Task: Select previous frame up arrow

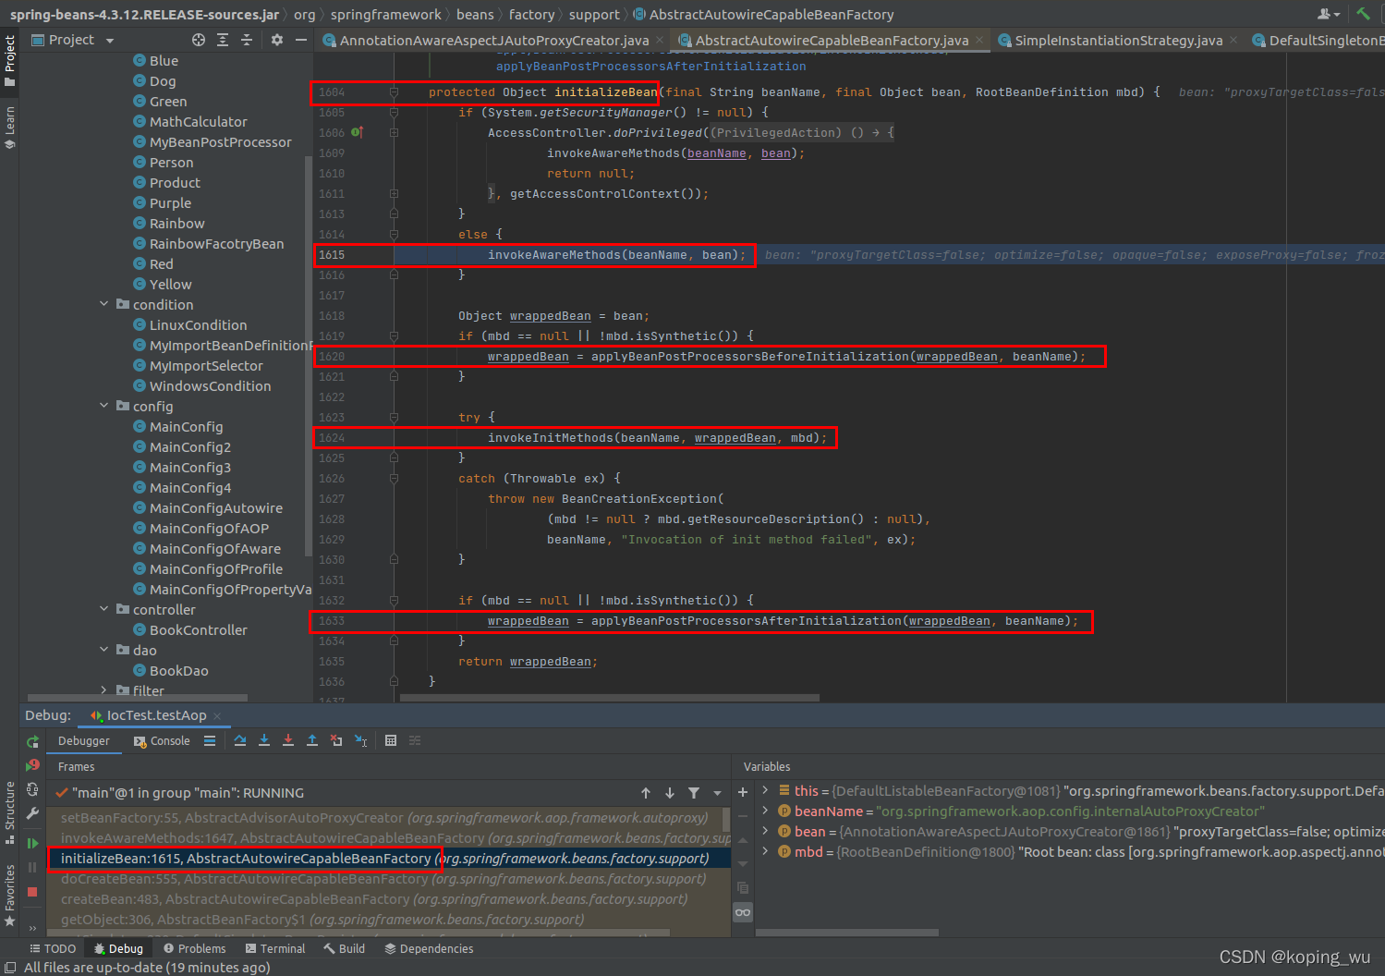Action: tap(646, 793)
